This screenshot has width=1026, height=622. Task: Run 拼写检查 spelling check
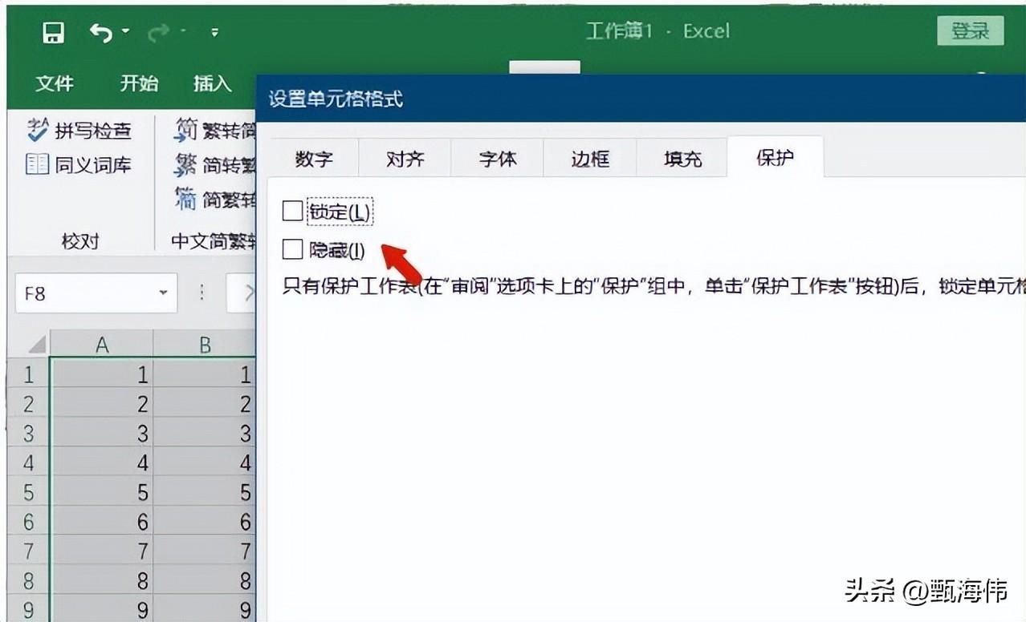point(79,130)
